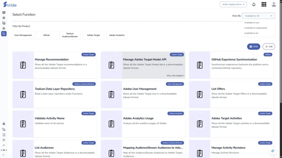Open the Validate Activity Name title
282x158 pixels.
click(50, 118)
